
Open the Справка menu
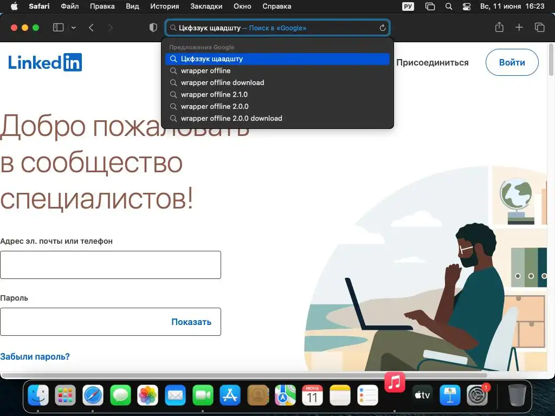click(277, 6)
